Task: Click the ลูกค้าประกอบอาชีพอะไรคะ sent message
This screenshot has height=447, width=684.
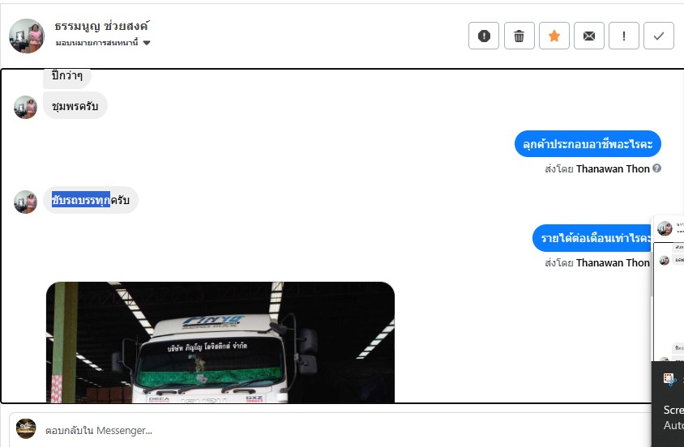Action: click(588, 144)
